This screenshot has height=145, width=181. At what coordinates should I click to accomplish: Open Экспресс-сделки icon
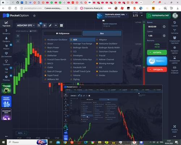click(174, 50)
